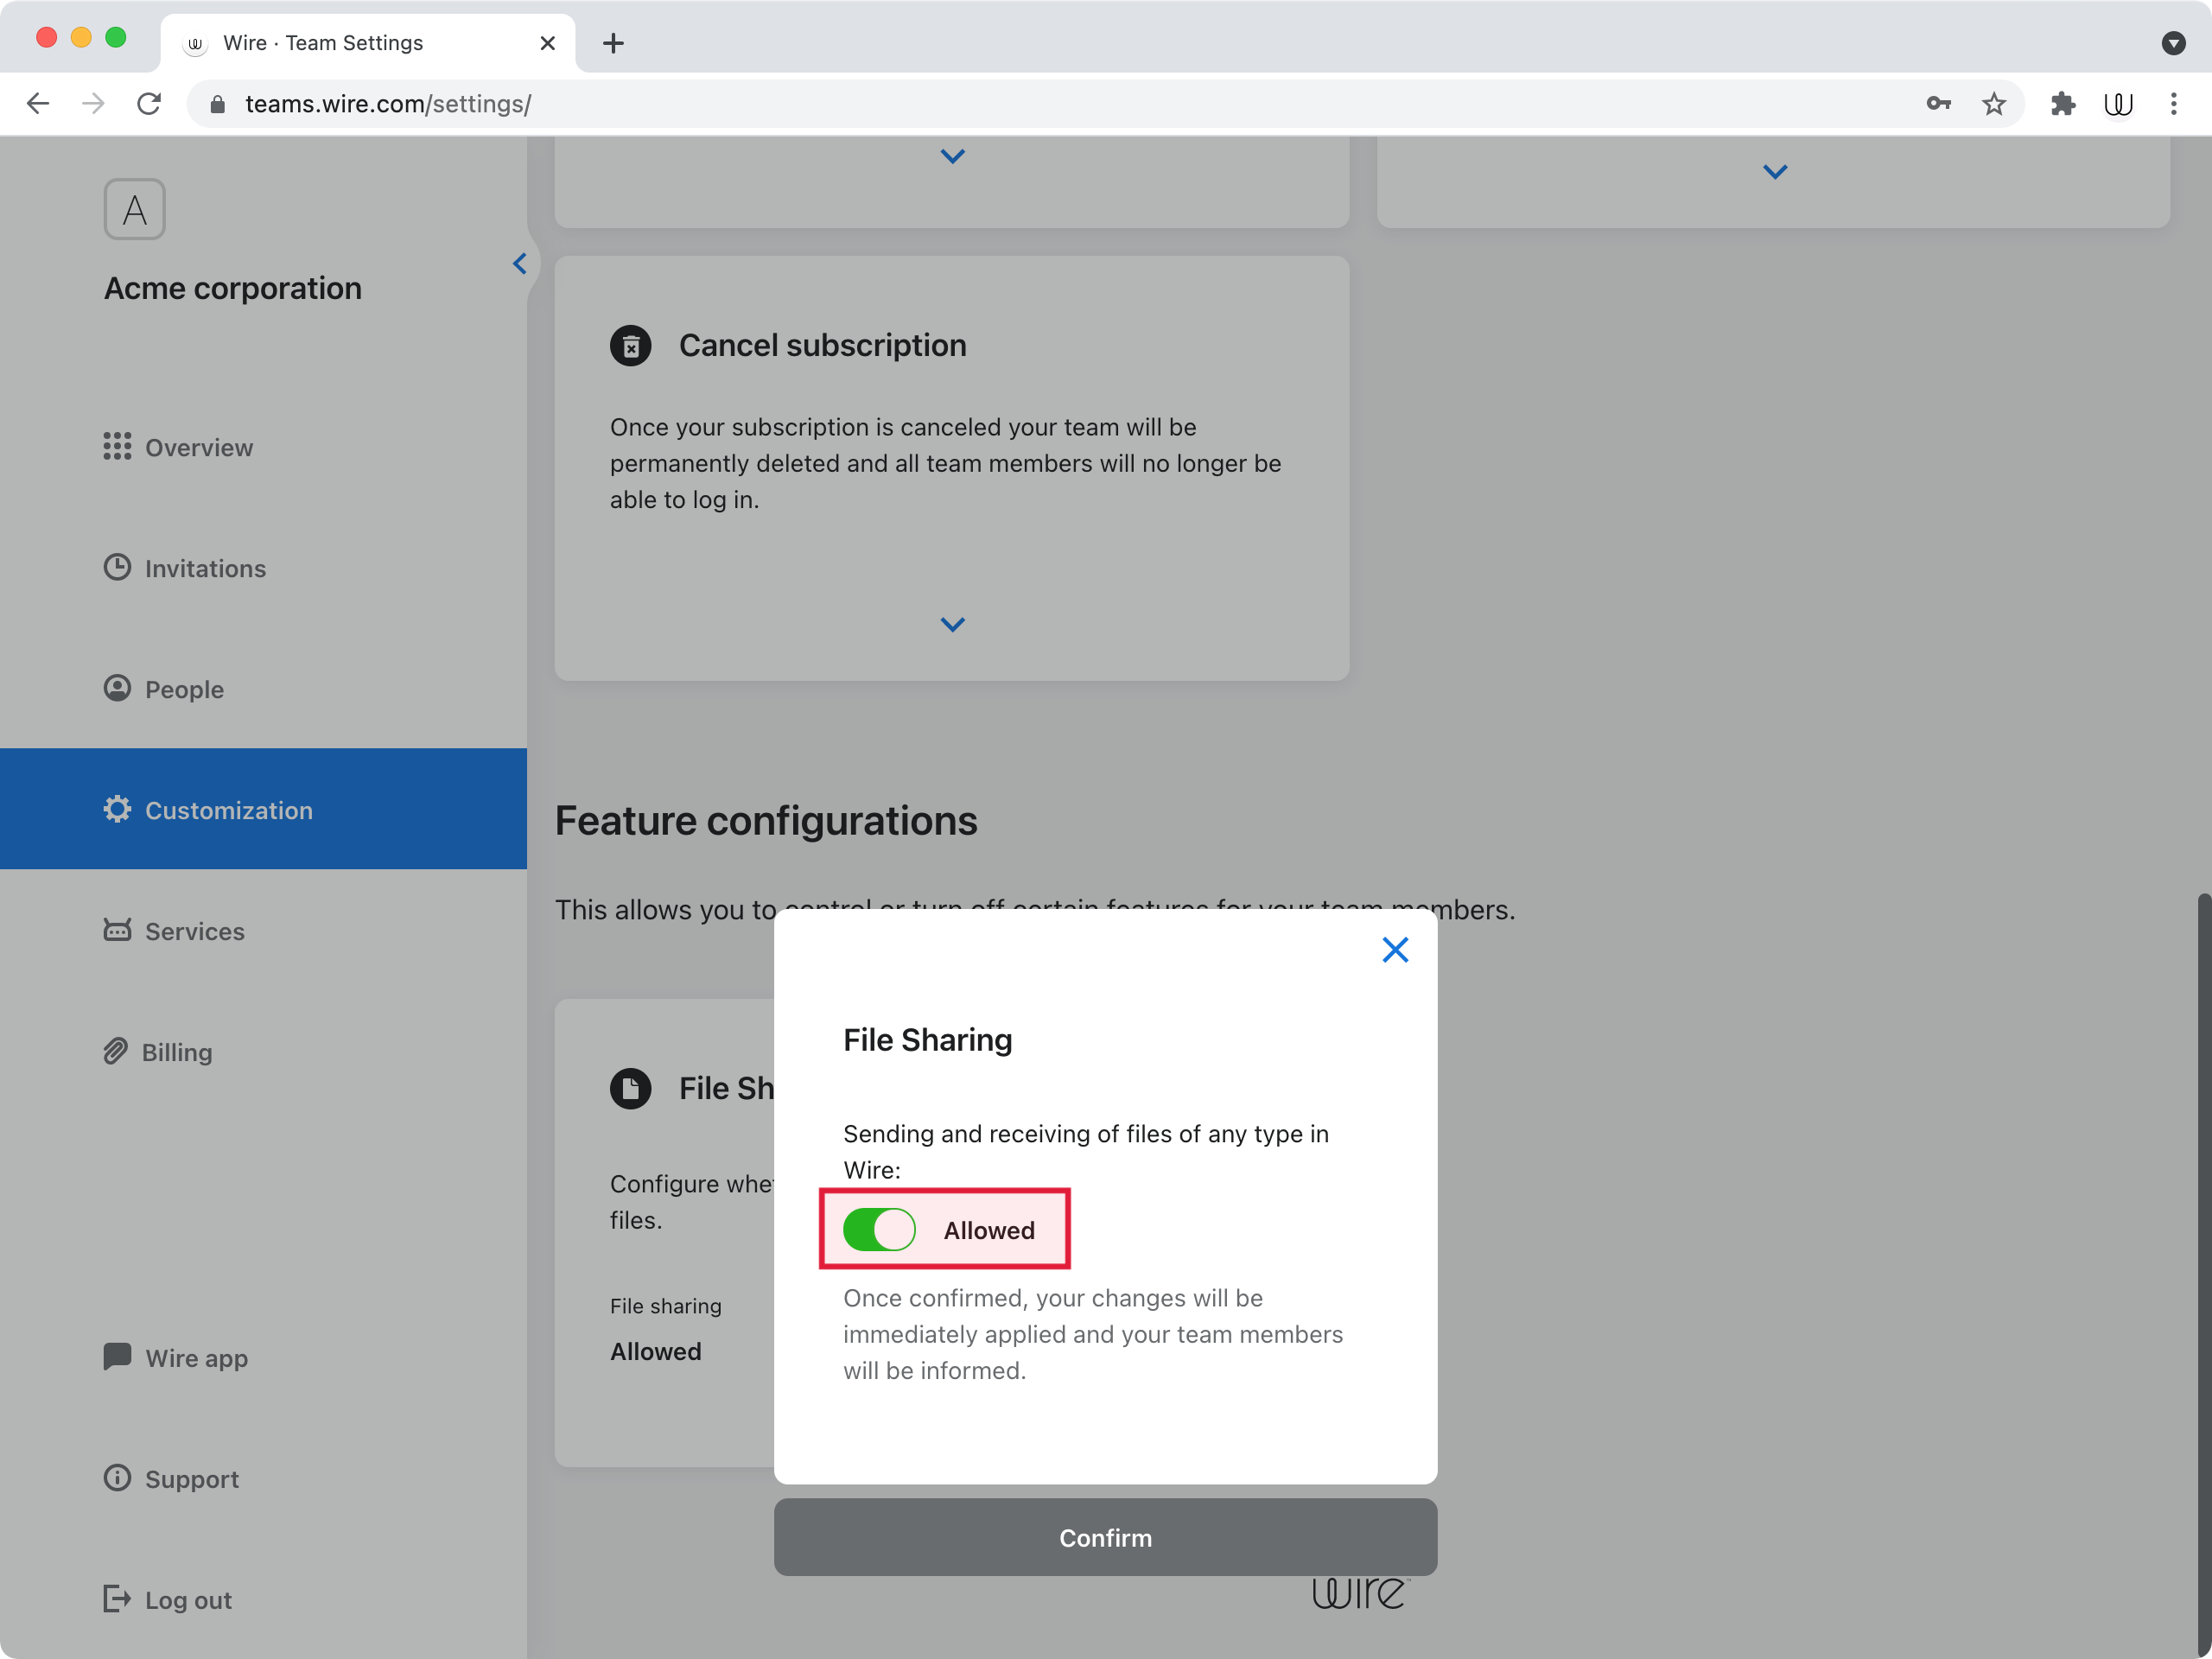Open the Wire app link
This screenshot has height=1659, width=2212.
[175, 1358]
